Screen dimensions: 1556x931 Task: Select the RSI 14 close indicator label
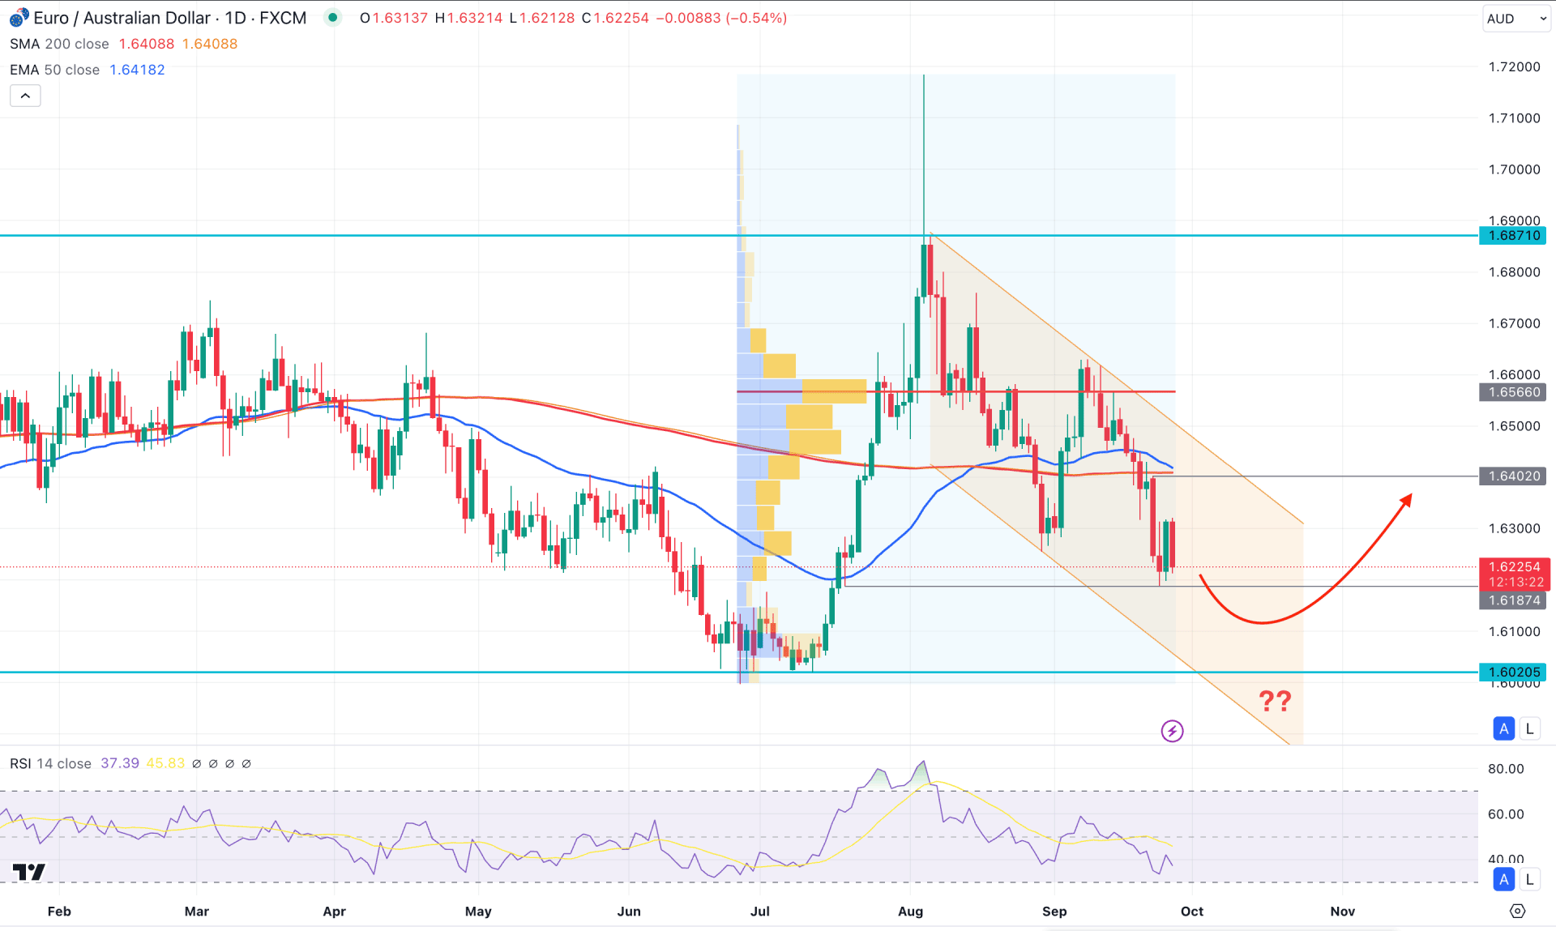[50, 763]
